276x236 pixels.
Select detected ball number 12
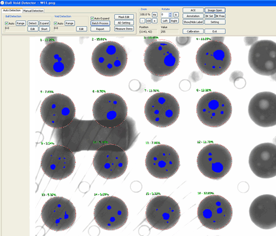point(215,161)
